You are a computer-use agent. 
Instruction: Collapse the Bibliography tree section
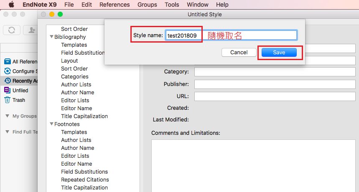tap(52, 37)
